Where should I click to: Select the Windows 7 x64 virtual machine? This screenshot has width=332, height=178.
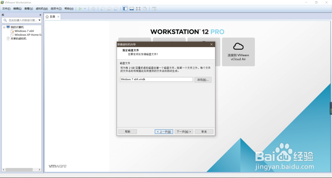point(24,31)
